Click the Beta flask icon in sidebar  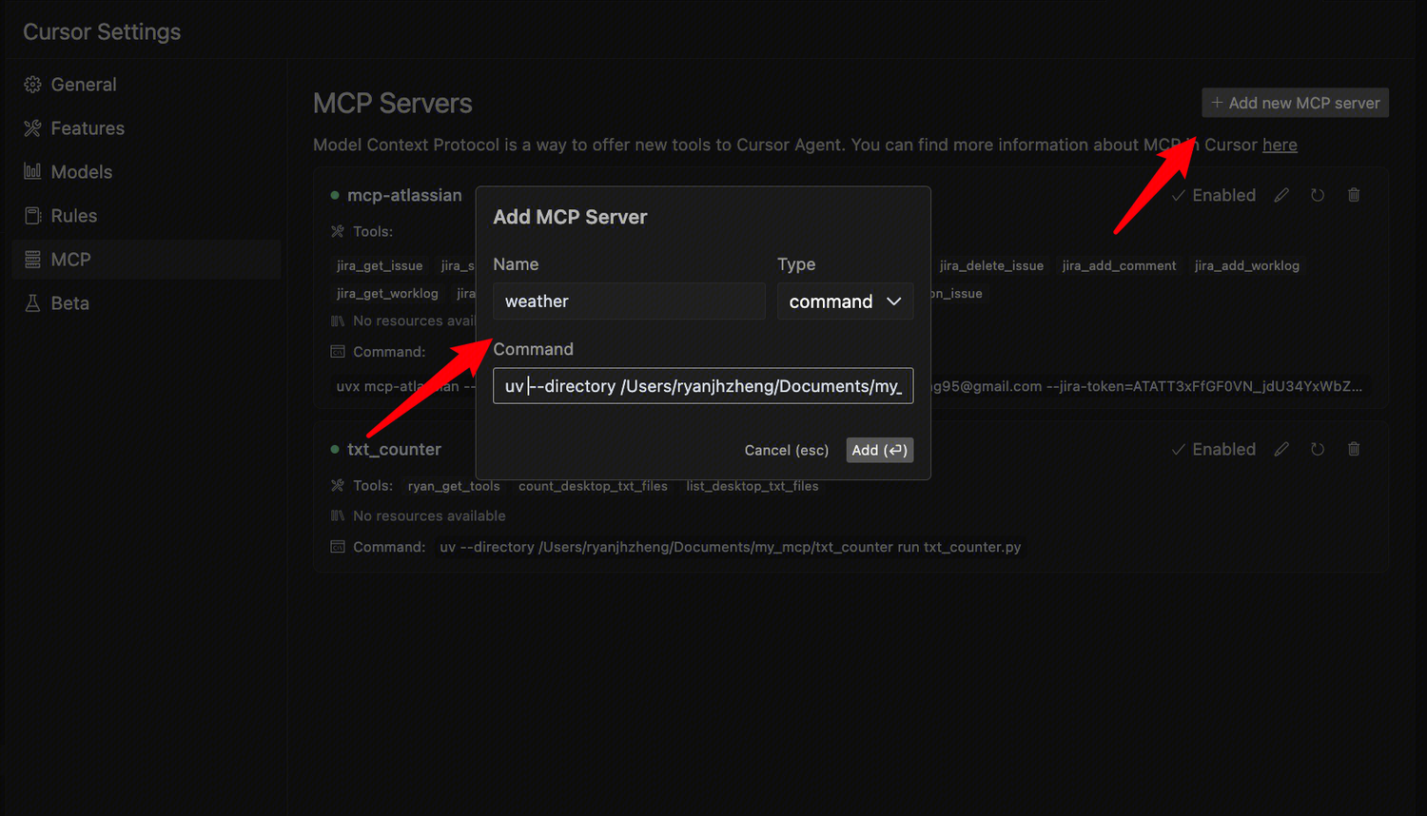click(x=33, y=302)
